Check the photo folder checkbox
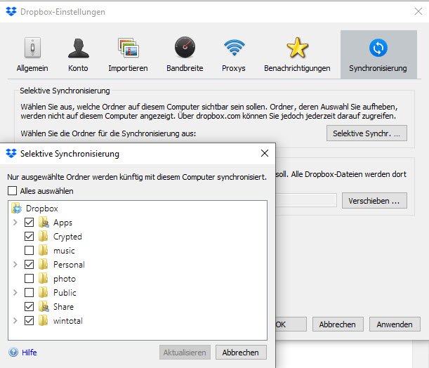This screenshot has height=368, width=429. point(29,278)
